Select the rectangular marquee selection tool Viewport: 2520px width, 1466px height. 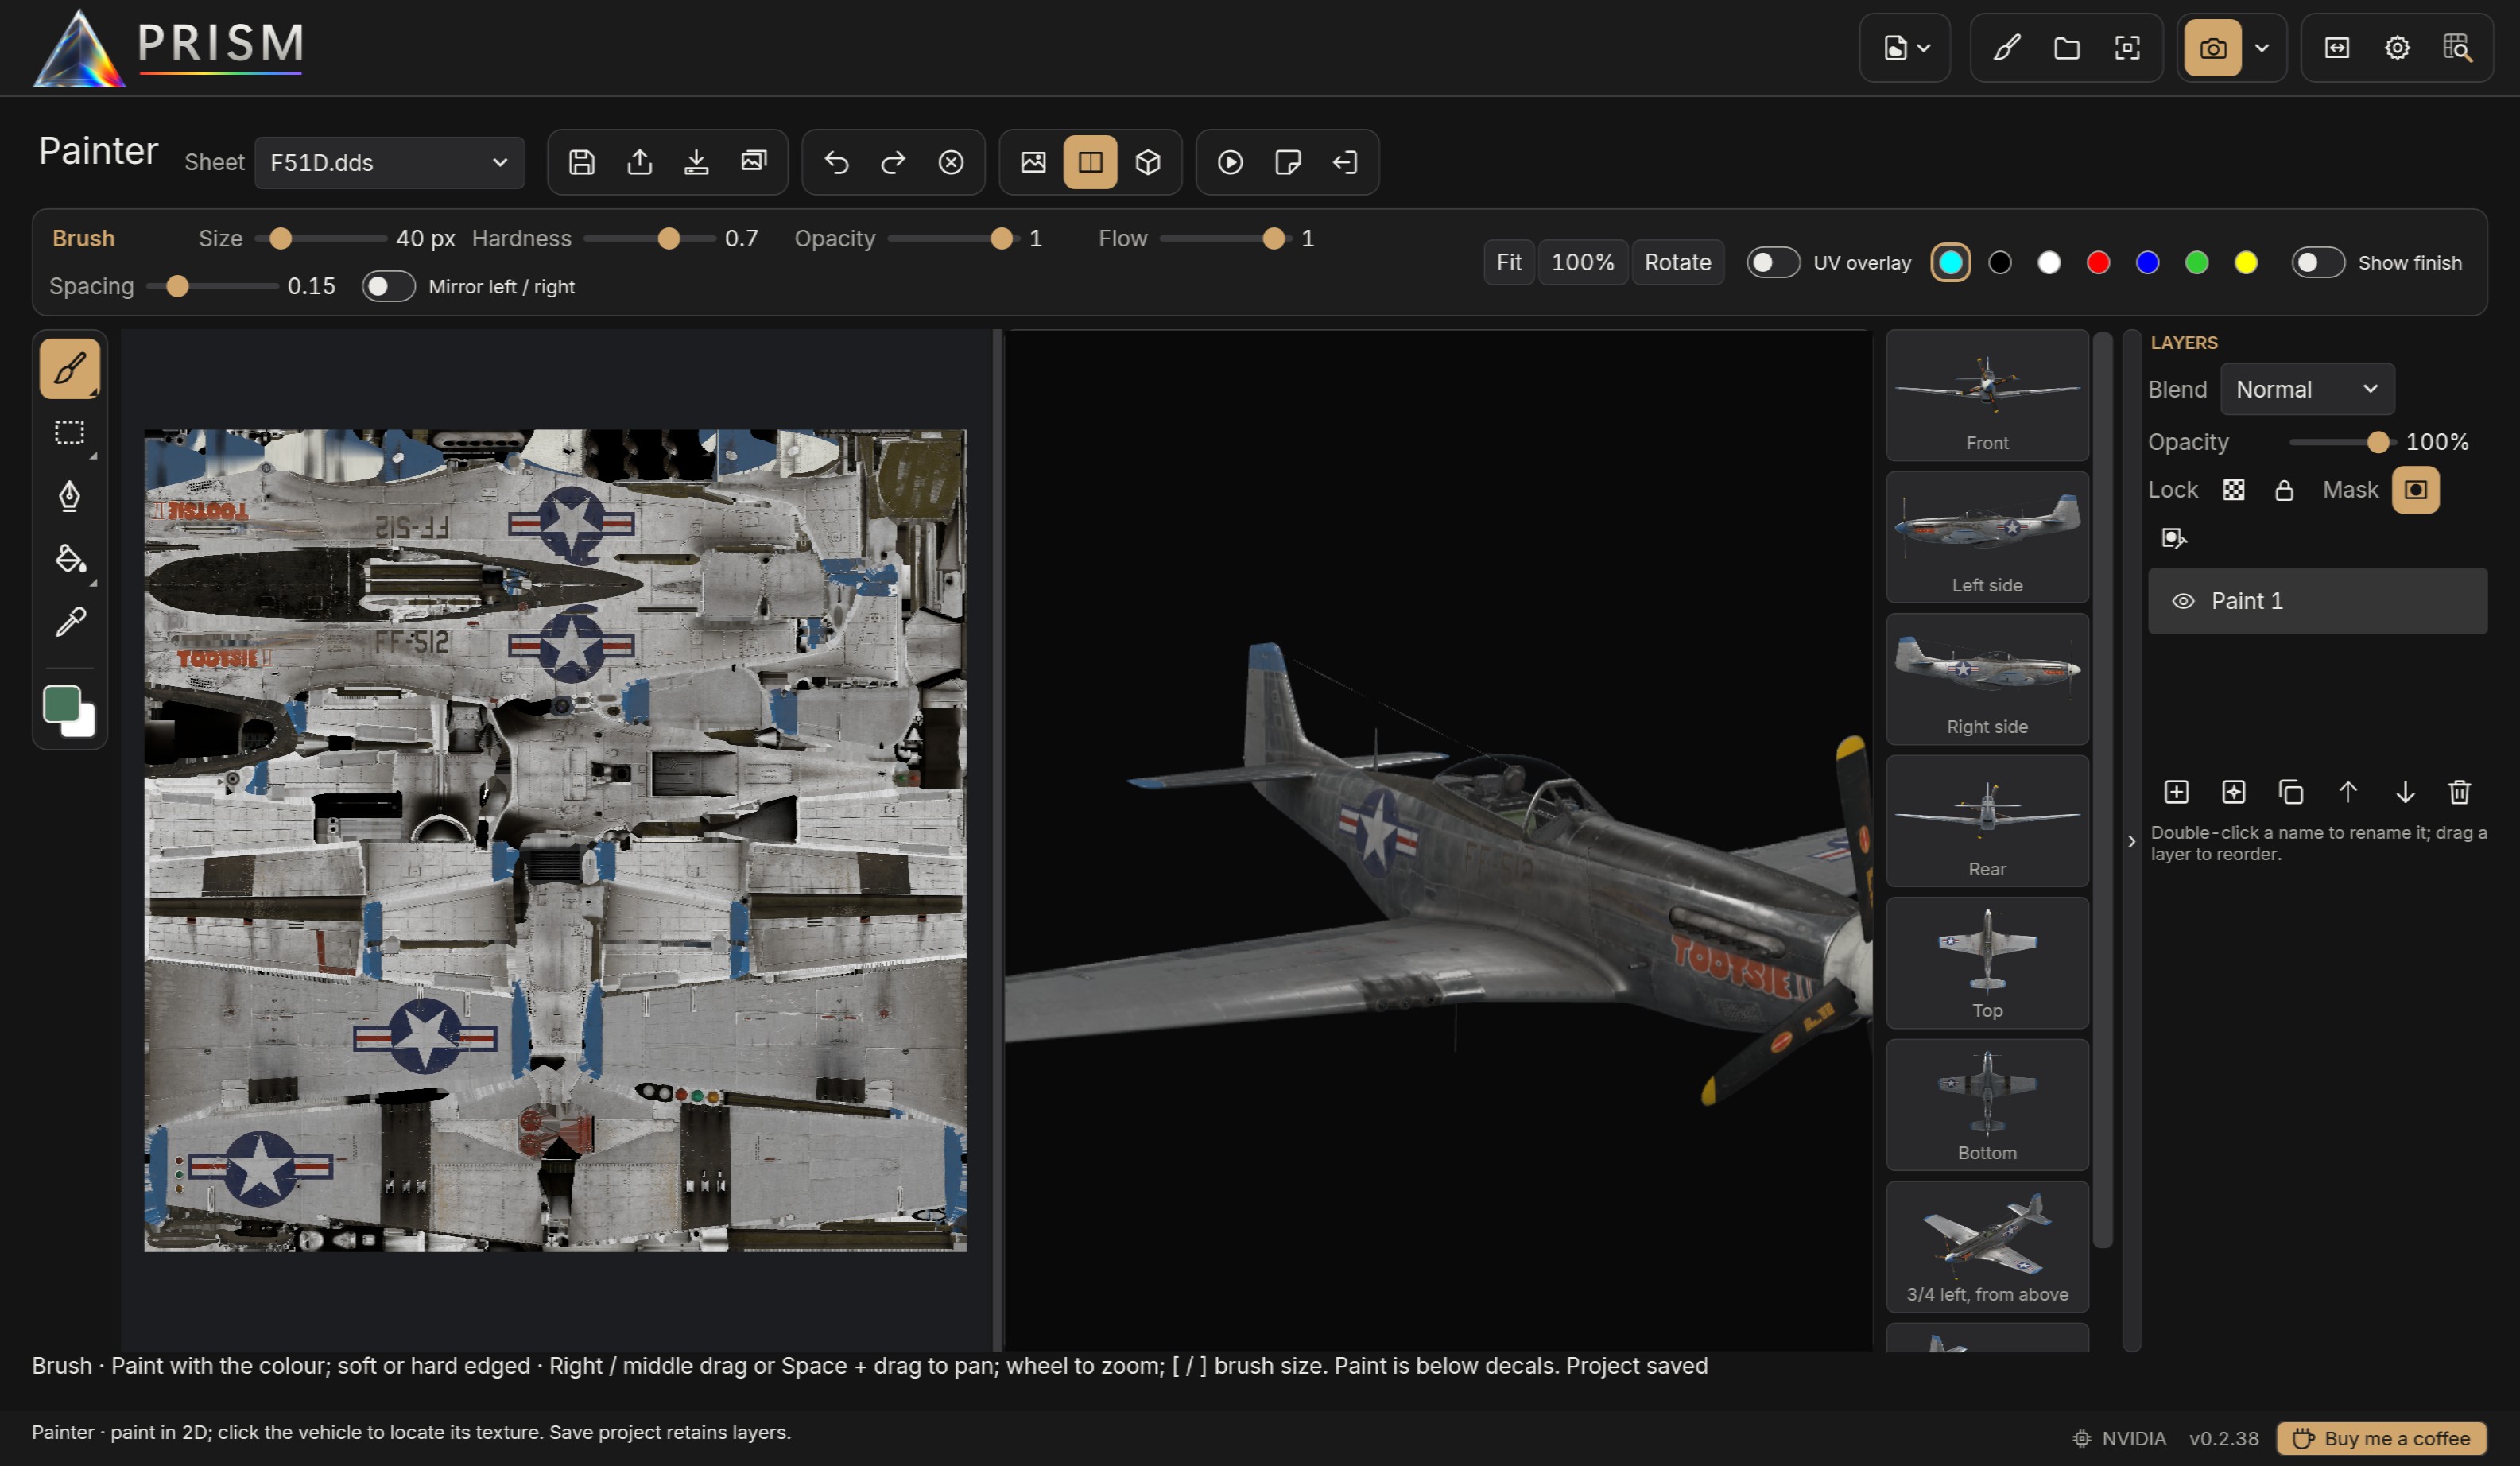(69, 432)
